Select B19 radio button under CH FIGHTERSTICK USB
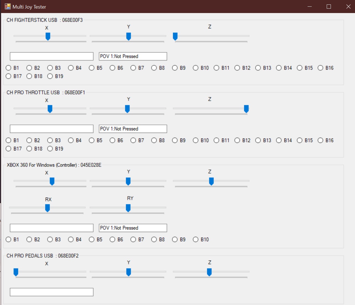The height and width of the screenshot is (305, 355). pos(55,76)
